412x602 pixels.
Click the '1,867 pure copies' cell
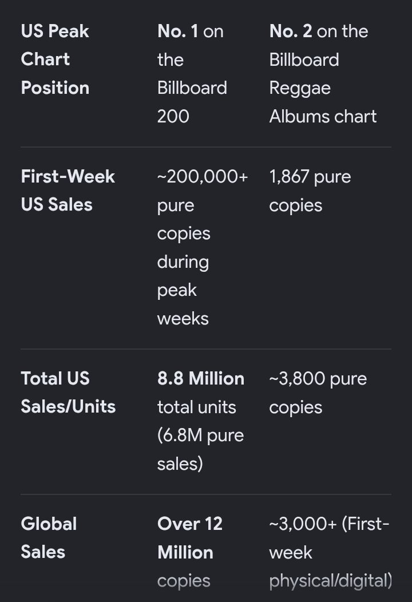point(310,191)
